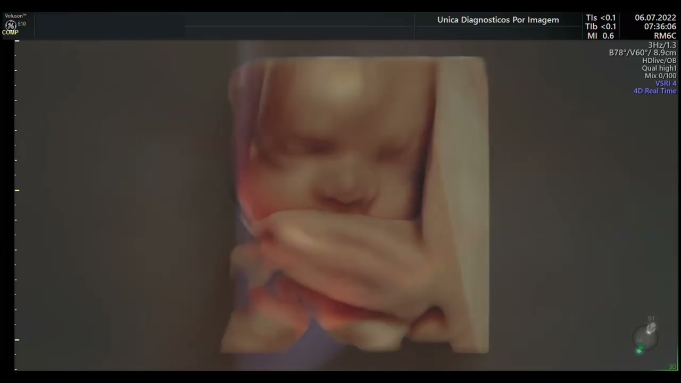Click the "VSRI 4" setting text
The height and width of the screenshot is (383, 681).
tap(666, 84)
